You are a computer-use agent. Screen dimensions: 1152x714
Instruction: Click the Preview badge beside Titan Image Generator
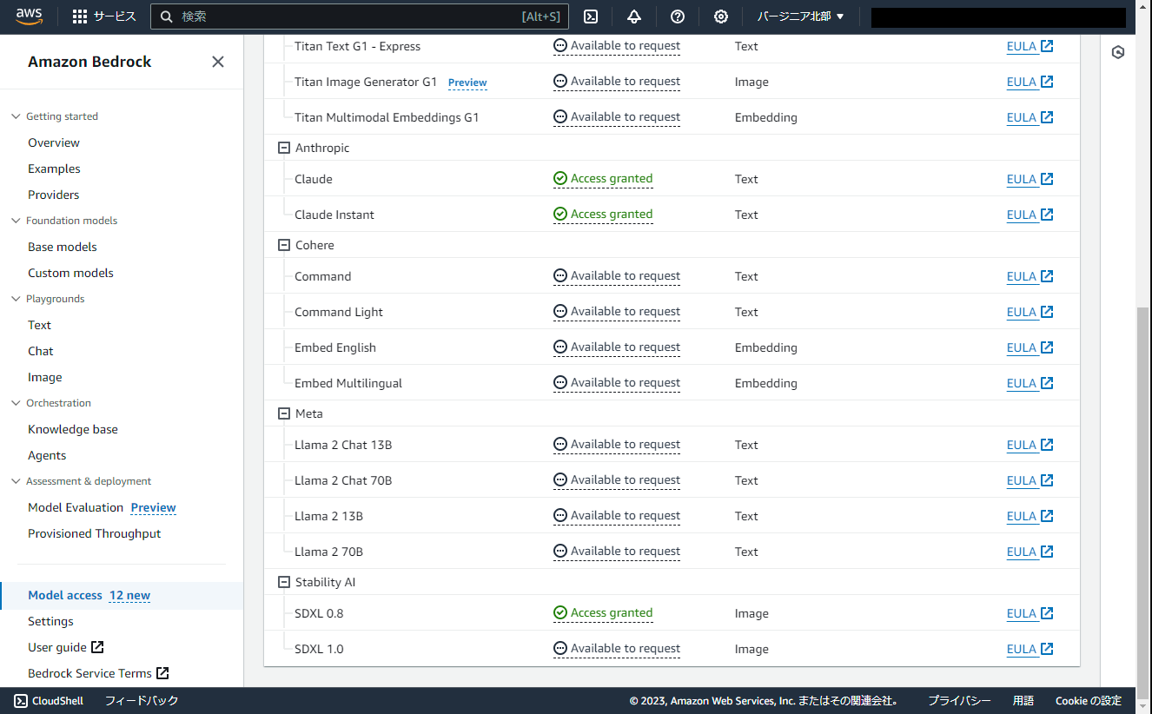[467, 83]
